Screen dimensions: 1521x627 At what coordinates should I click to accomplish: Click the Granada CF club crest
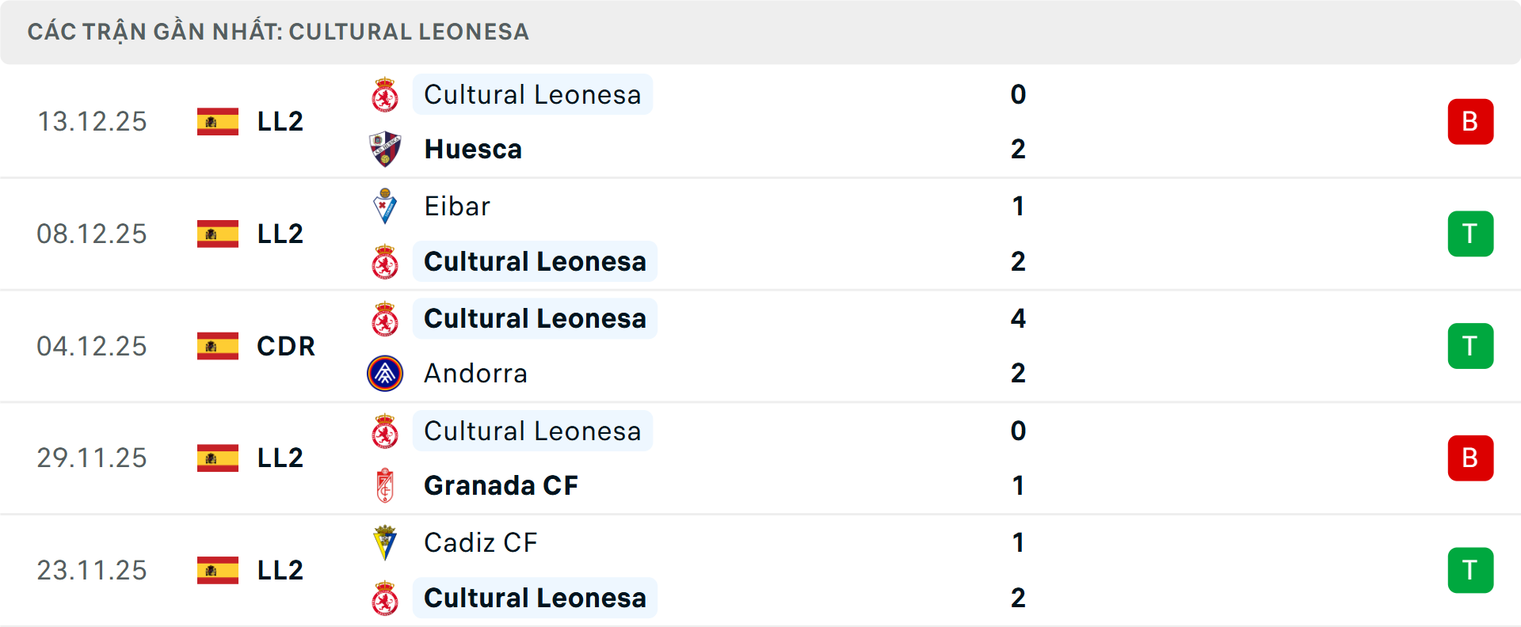point(385,485)
